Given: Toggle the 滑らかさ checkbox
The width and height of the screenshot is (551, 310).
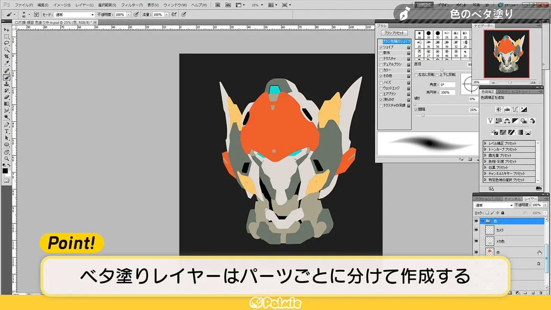Looking at the screenshot, I should [381, 99].
